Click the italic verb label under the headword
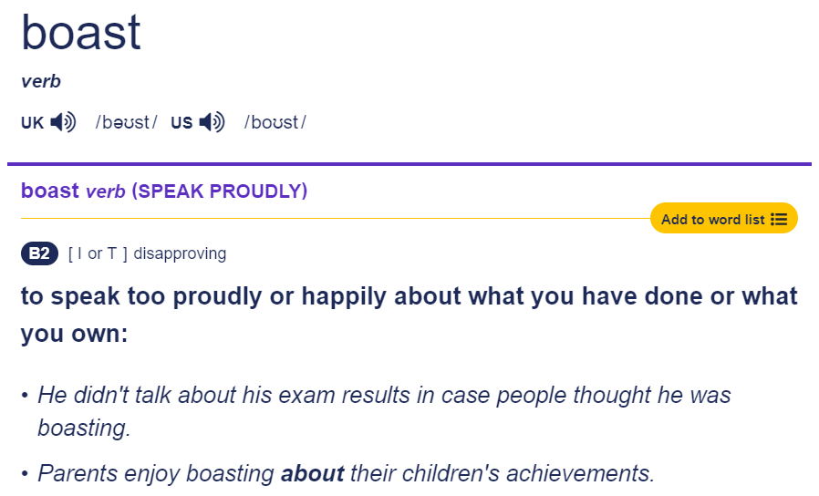This screenshot has width=819, height=496. 41,81
